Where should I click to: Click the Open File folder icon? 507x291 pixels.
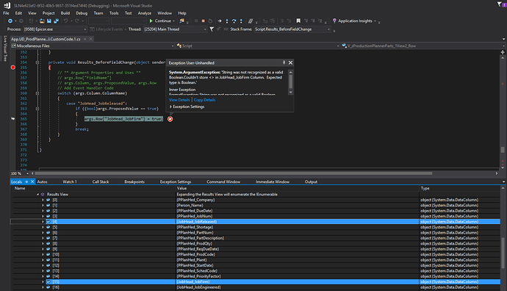[42, 21]
